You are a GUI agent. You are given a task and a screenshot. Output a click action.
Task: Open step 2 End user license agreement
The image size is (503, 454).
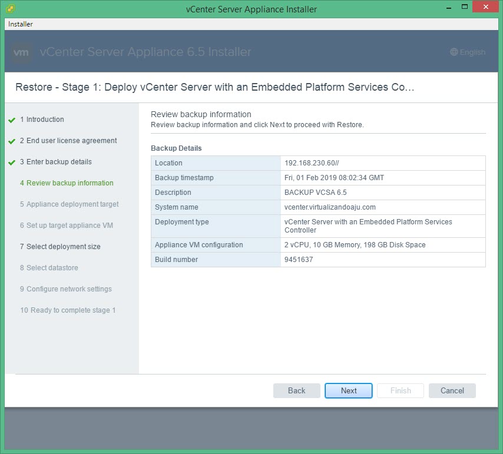pyautogui.click(x=71, y=141)
